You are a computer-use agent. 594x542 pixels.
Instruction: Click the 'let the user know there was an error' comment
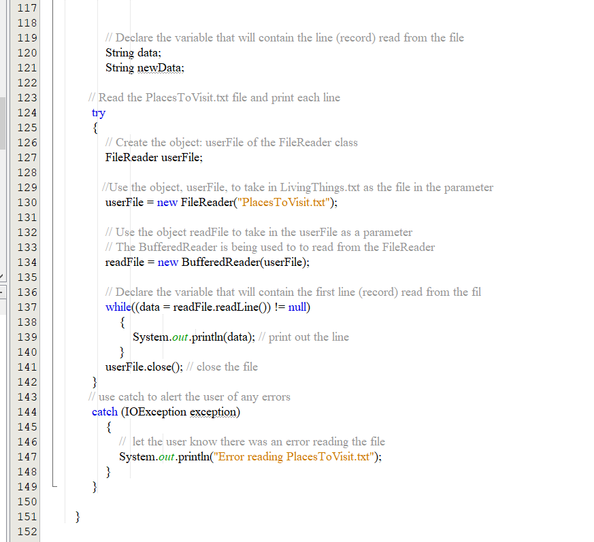tap(252, 442)
